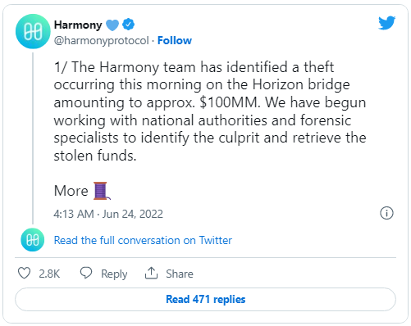Click the thread spool emoji after More
The width and height of the screenshot is (411, 326).
[102, 191]
